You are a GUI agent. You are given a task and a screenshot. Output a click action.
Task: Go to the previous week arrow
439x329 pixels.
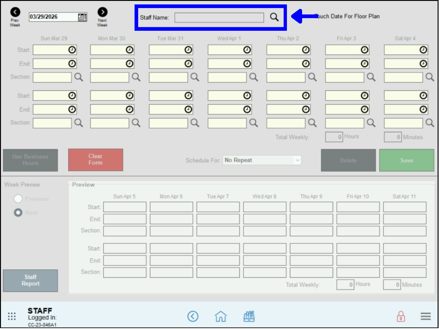click(15, 12)
